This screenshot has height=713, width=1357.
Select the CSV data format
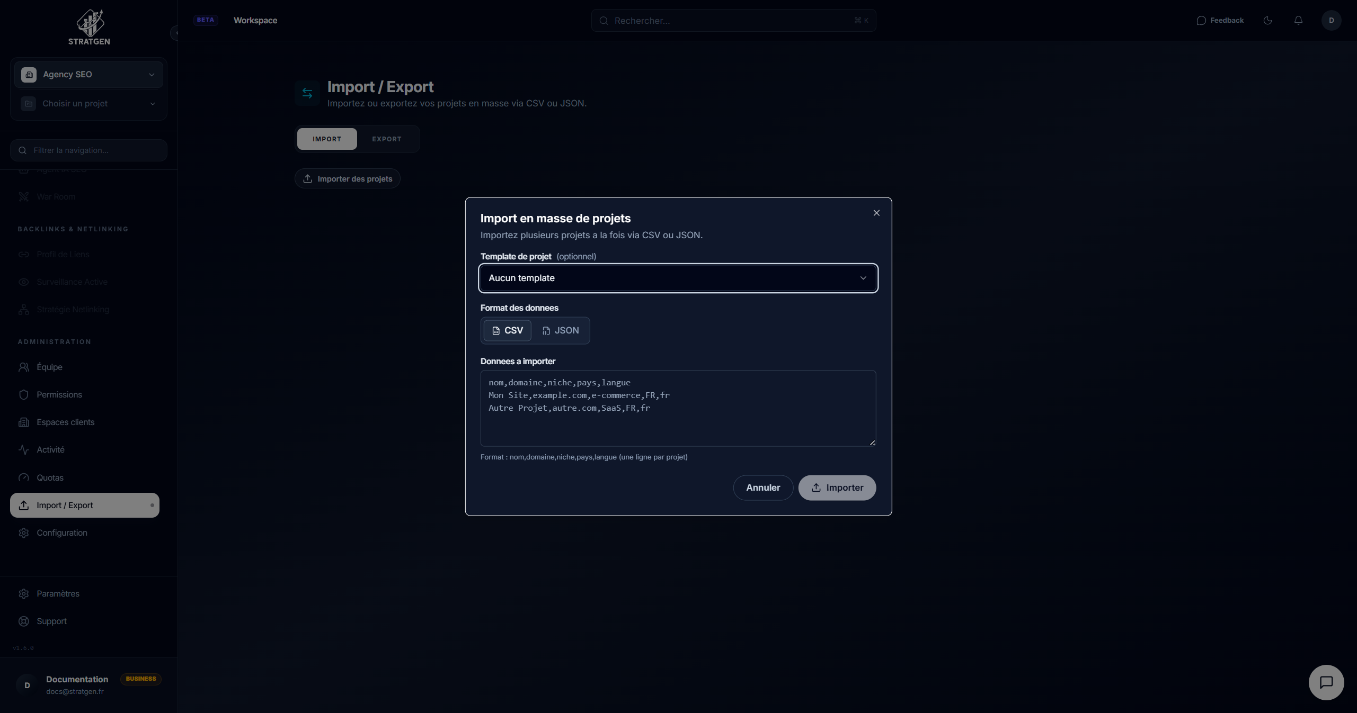click(x=507, y=330)
